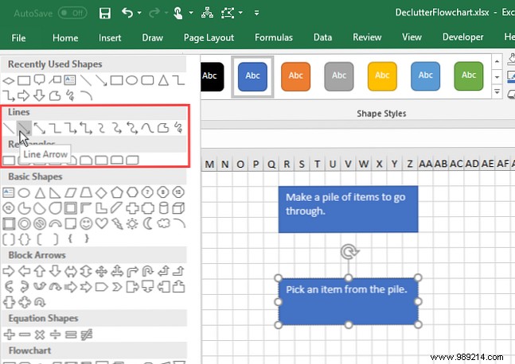Open the Review tab

pos(367,37)
